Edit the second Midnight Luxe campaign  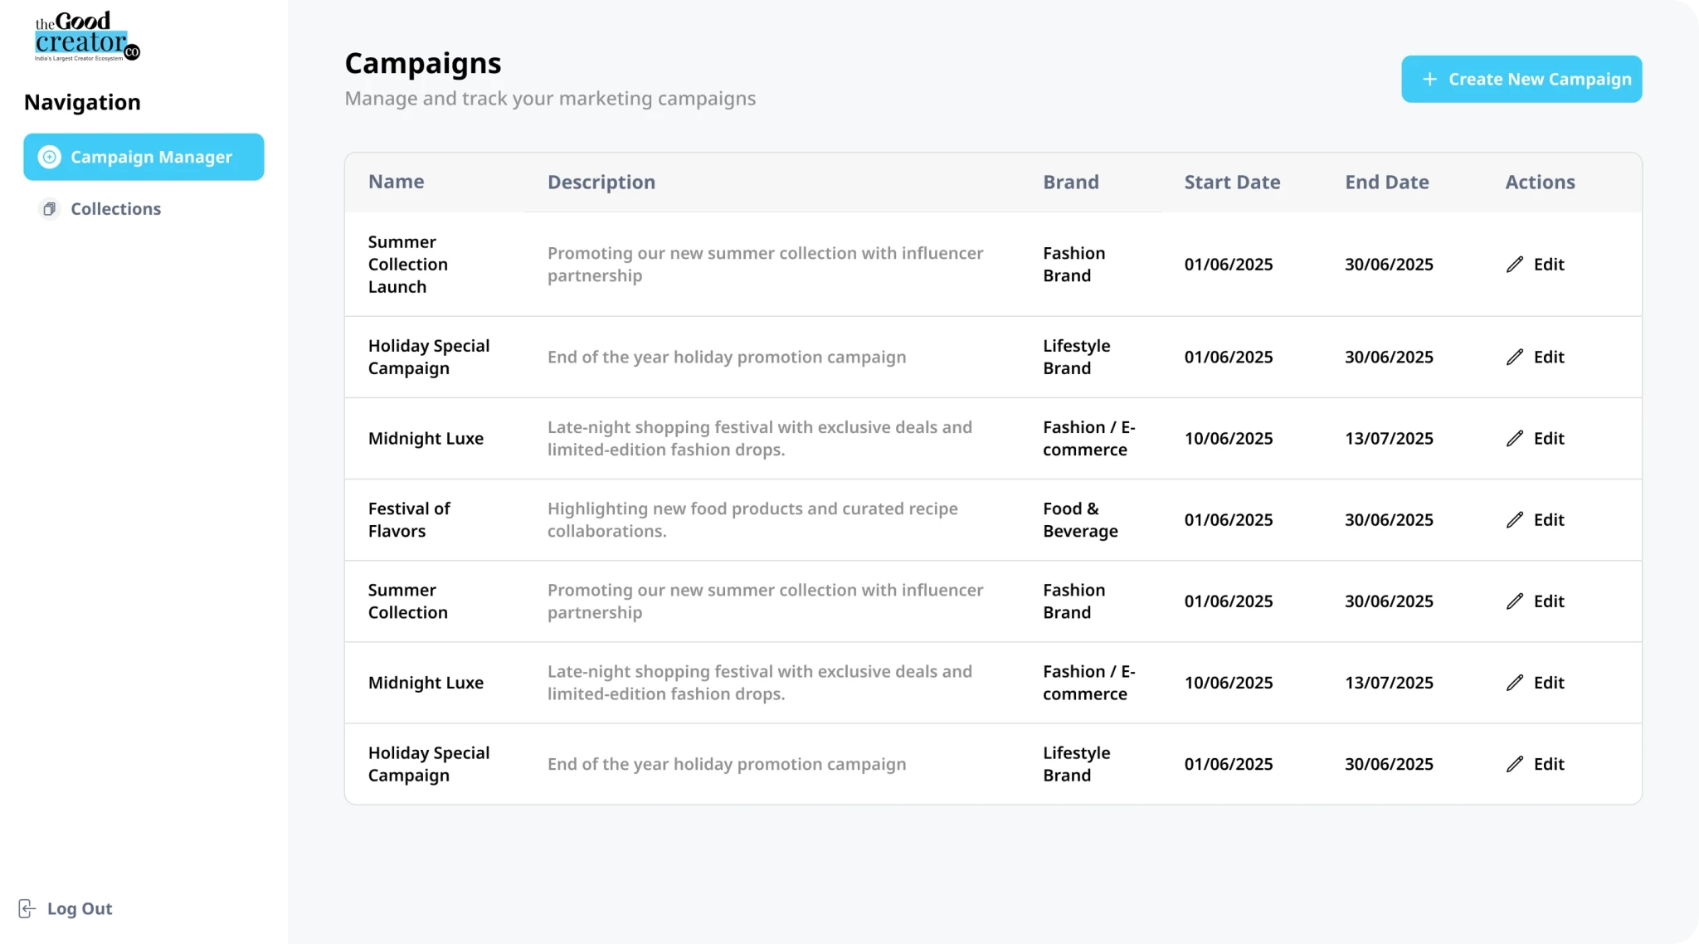[1536, 683]
